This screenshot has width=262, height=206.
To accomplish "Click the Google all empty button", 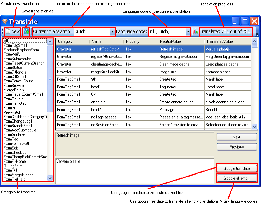I will (237, 178).
